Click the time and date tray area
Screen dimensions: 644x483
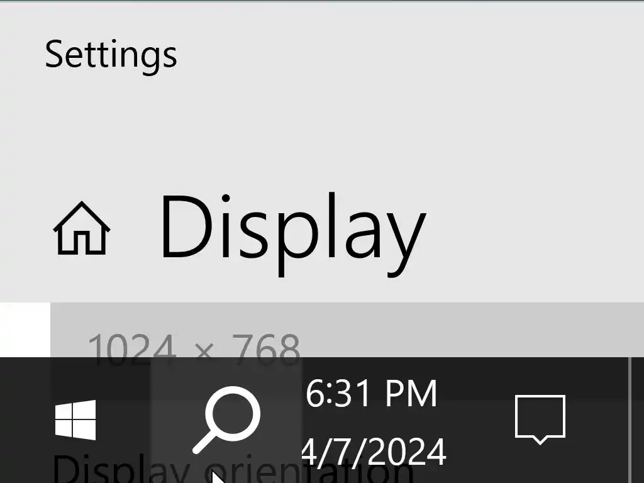tap(374, 421)
